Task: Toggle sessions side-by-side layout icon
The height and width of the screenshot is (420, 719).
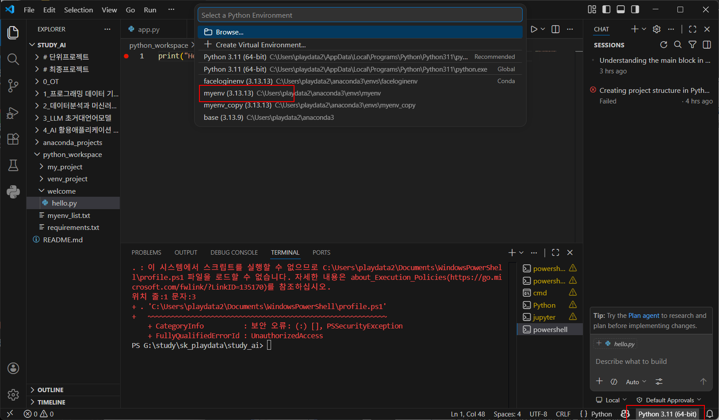Action: click(x=707, y=45)
